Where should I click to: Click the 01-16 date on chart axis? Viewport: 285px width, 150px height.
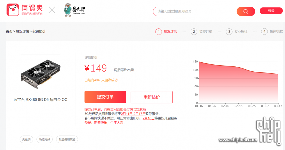point(199,106)
